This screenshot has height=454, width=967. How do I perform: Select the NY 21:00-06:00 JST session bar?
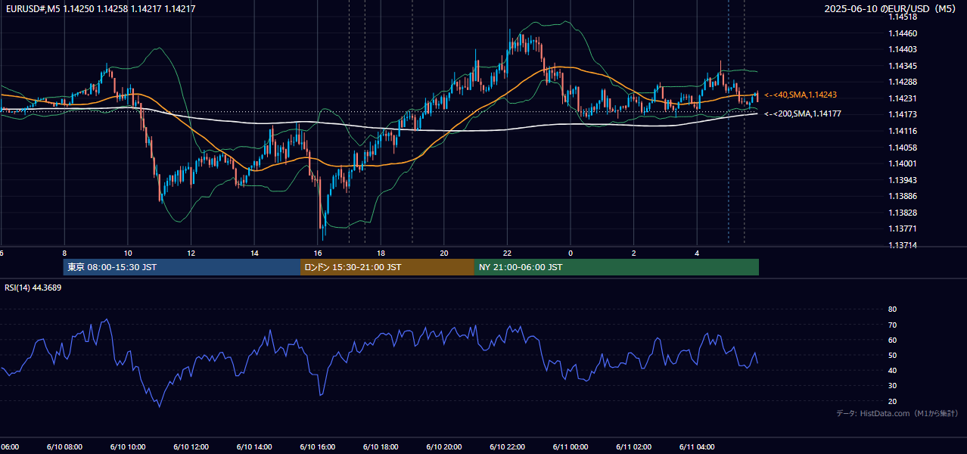click(617, 267)
